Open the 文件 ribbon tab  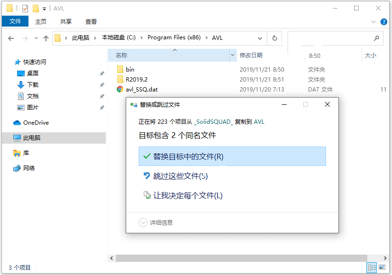click(x=15, y=21)
